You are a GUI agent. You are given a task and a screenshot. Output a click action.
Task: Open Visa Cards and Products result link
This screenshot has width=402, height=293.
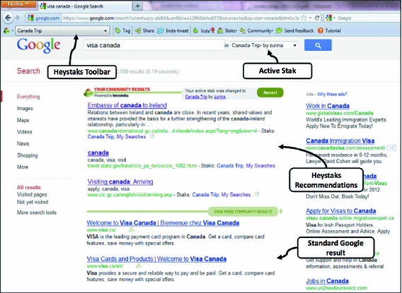coord(156,259)
